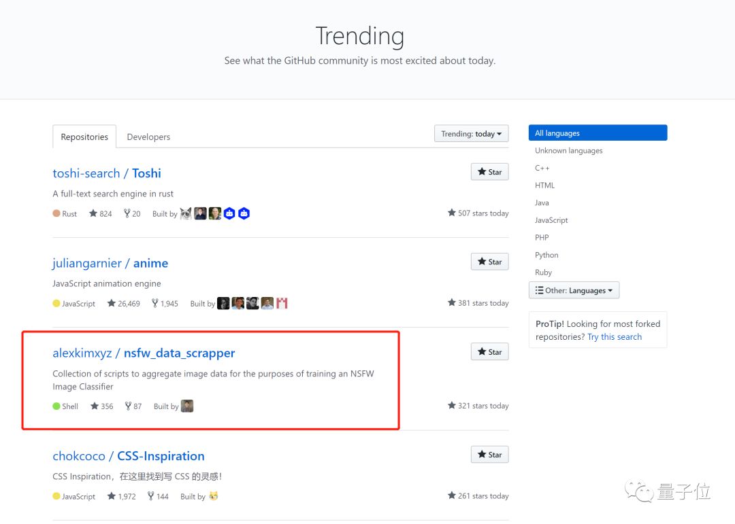Filter by Unknown languages
Screen dimensions: 735x524
(568, 150)
